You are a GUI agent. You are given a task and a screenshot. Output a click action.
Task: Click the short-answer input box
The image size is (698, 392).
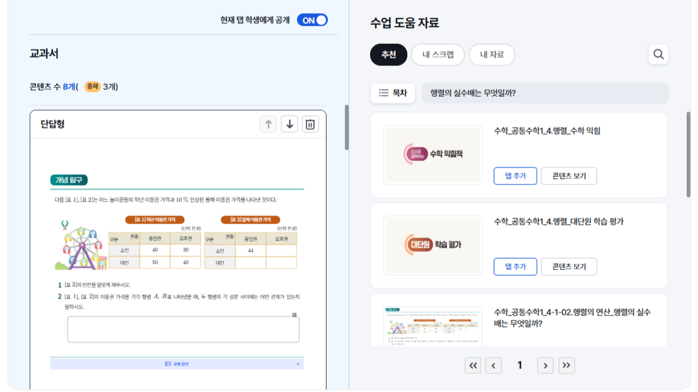pos(184,329)
